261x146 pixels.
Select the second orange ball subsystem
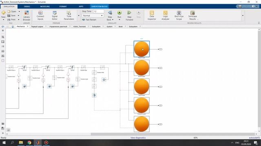pyautogui.click(x=142, y=68)
